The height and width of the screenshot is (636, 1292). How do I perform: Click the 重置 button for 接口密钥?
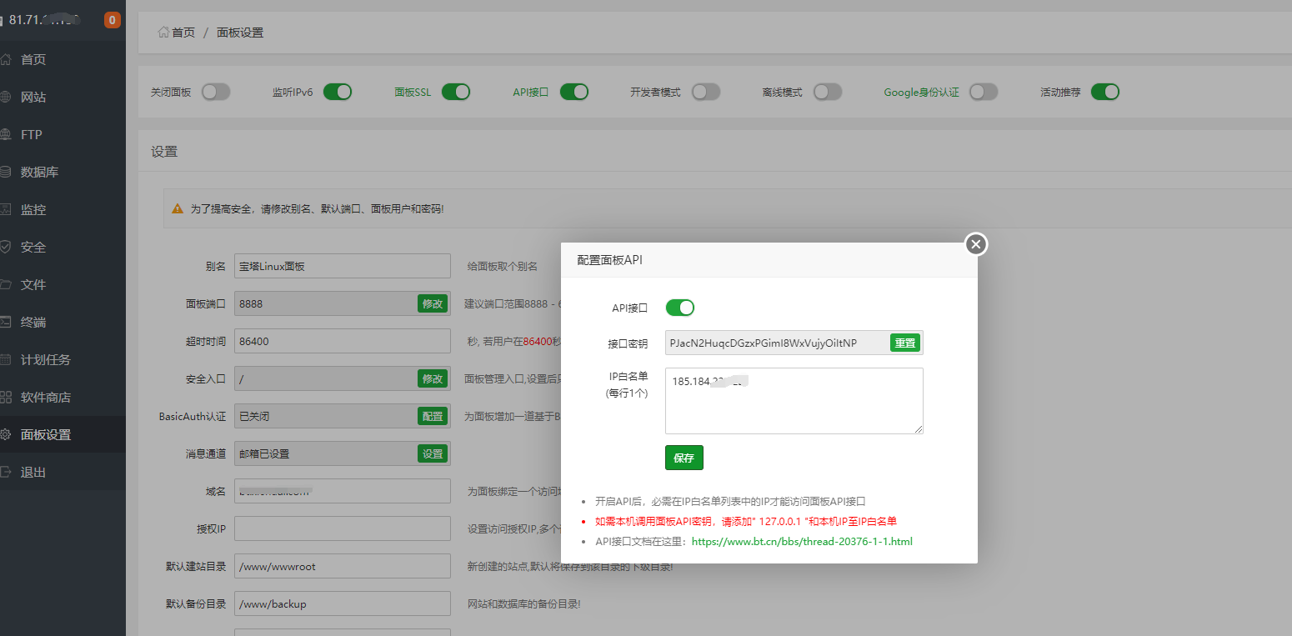(x=905, y=343)
